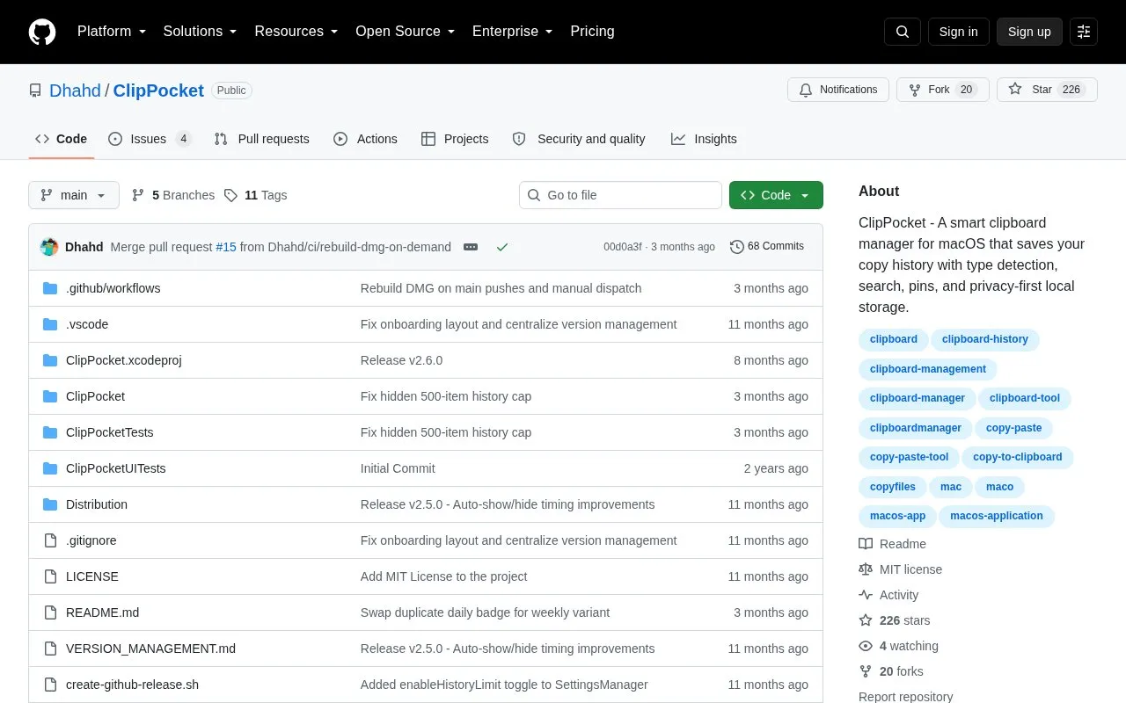Open the Pull requests tab
1126x703 pixels.
coord(262,139)
